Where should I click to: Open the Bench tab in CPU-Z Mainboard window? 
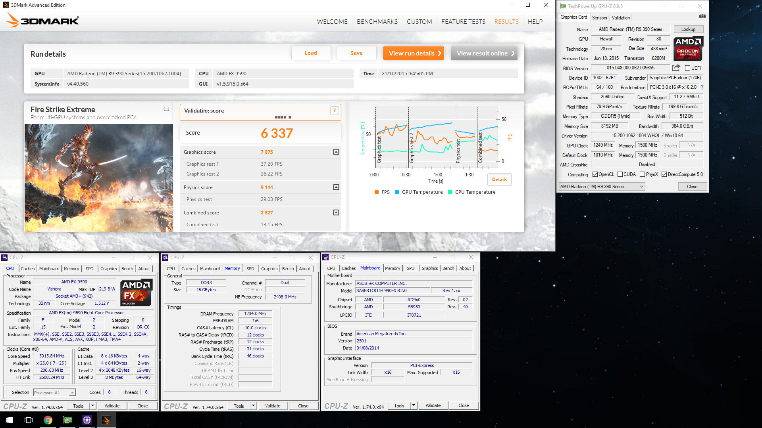[x=448, y=268]
